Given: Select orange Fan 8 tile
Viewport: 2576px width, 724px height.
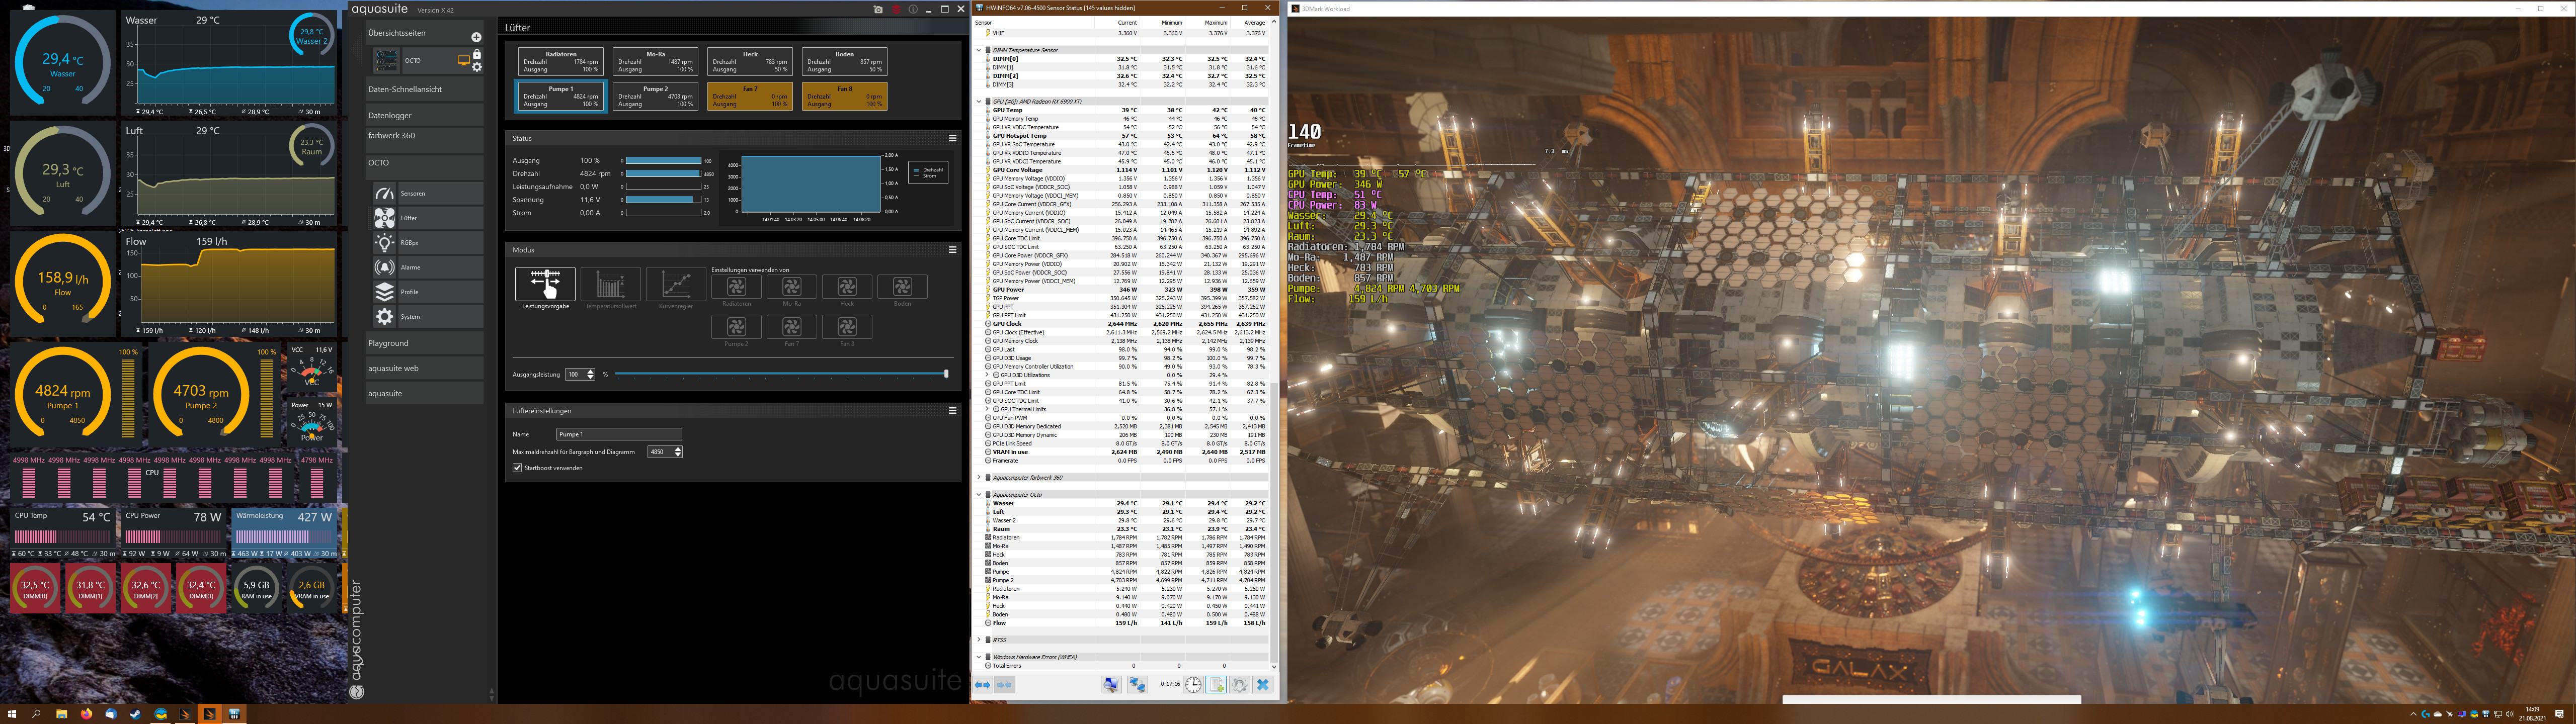Looking at the screenshot, I should click(844, 96).
